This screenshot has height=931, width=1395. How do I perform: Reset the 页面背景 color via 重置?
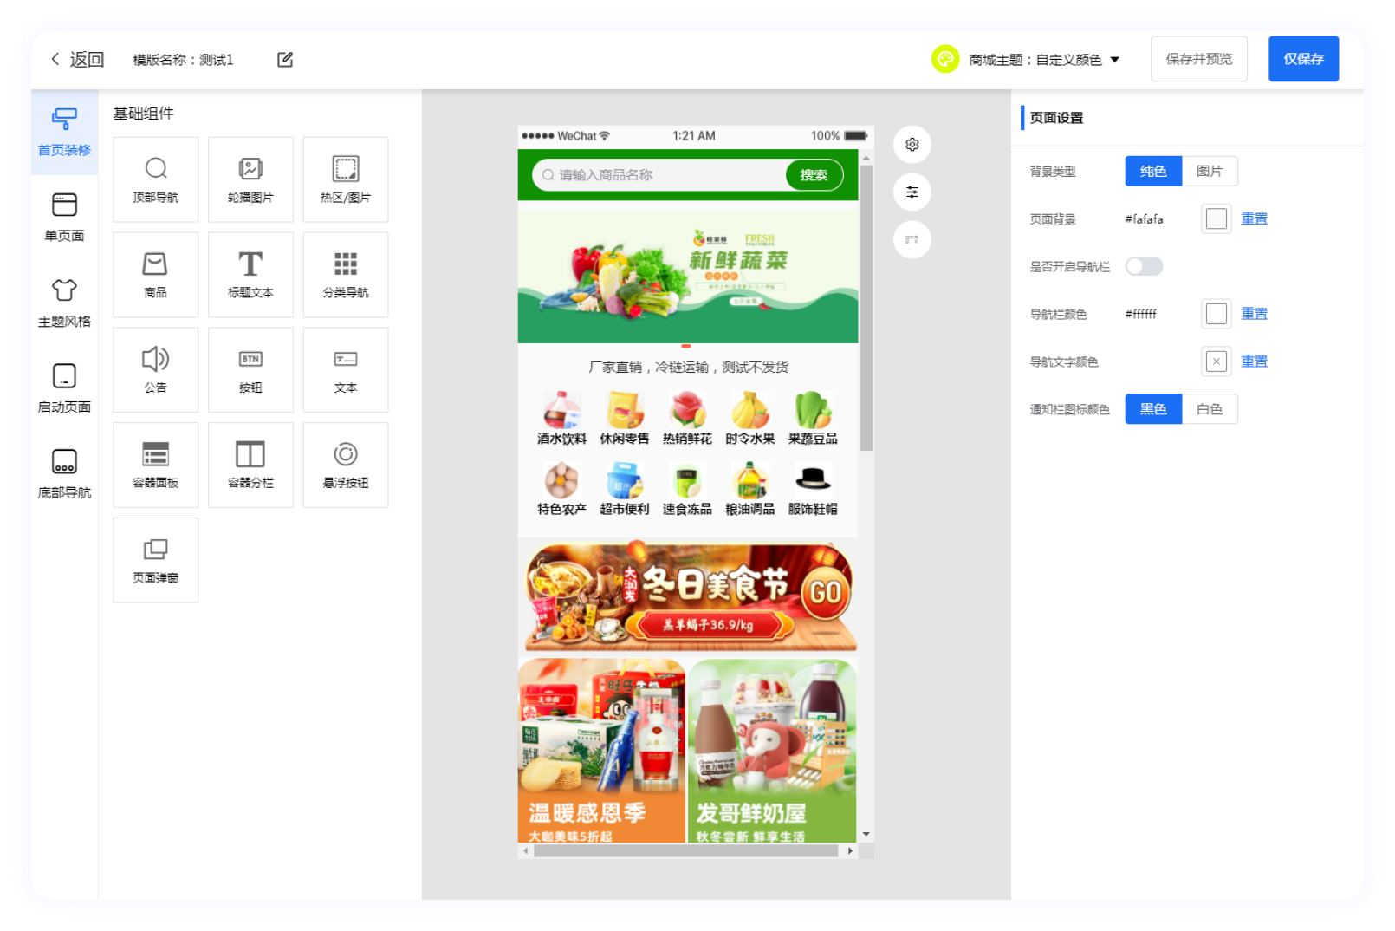coord(1254,218)
